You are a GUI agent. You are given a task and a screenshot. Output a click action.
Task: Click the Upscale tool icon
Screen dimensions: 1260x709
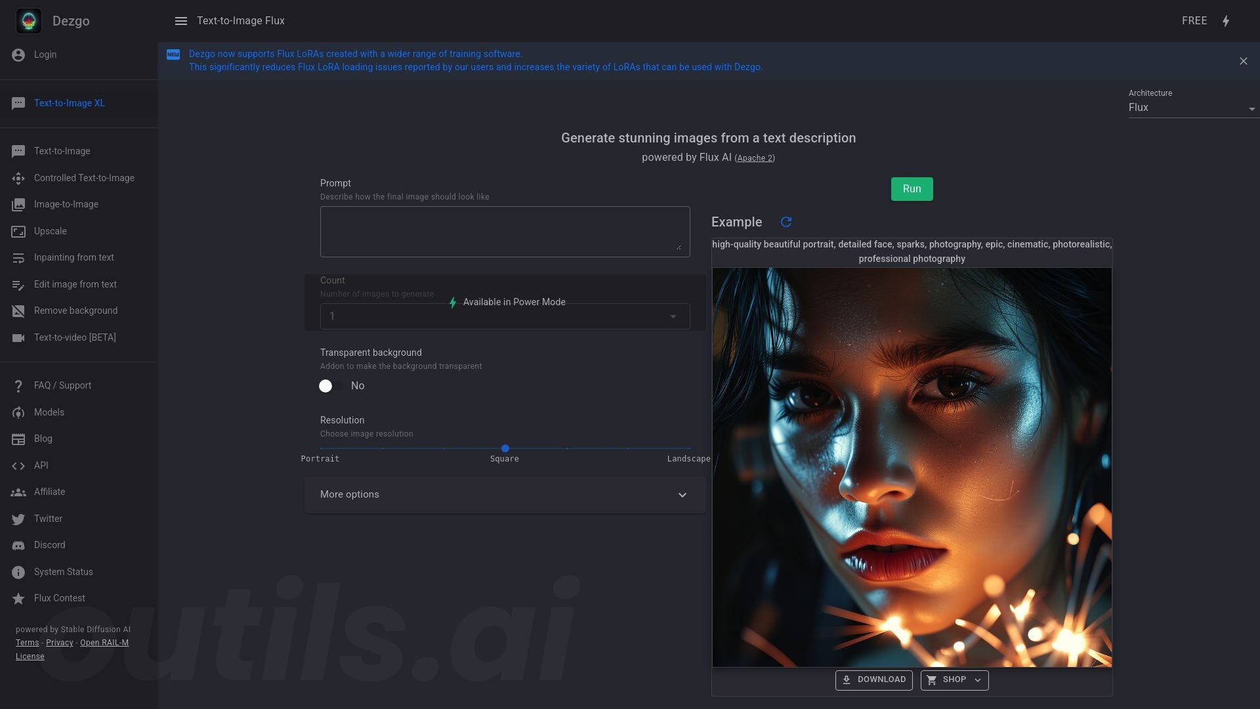[17, 231]
